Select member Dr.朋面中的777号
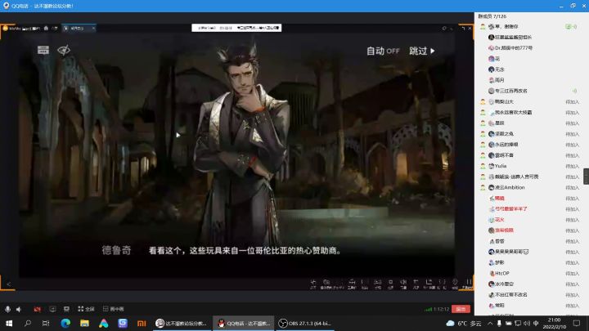Image resolution: width=589 pixels, height=331 pixels. (510, 47)
